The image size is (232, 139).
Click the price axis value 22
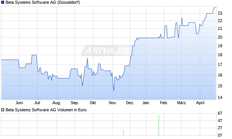[x=220, y=21]
